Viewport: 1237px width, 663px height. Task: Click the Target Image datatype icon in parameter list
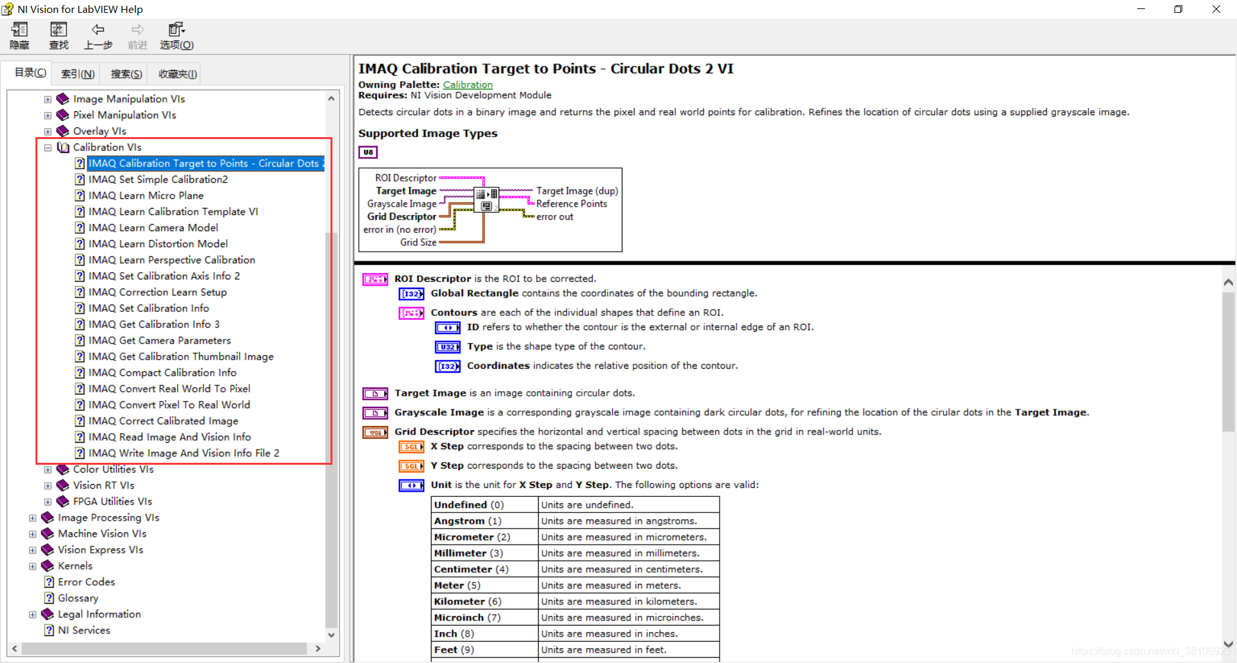click(375, 393)
